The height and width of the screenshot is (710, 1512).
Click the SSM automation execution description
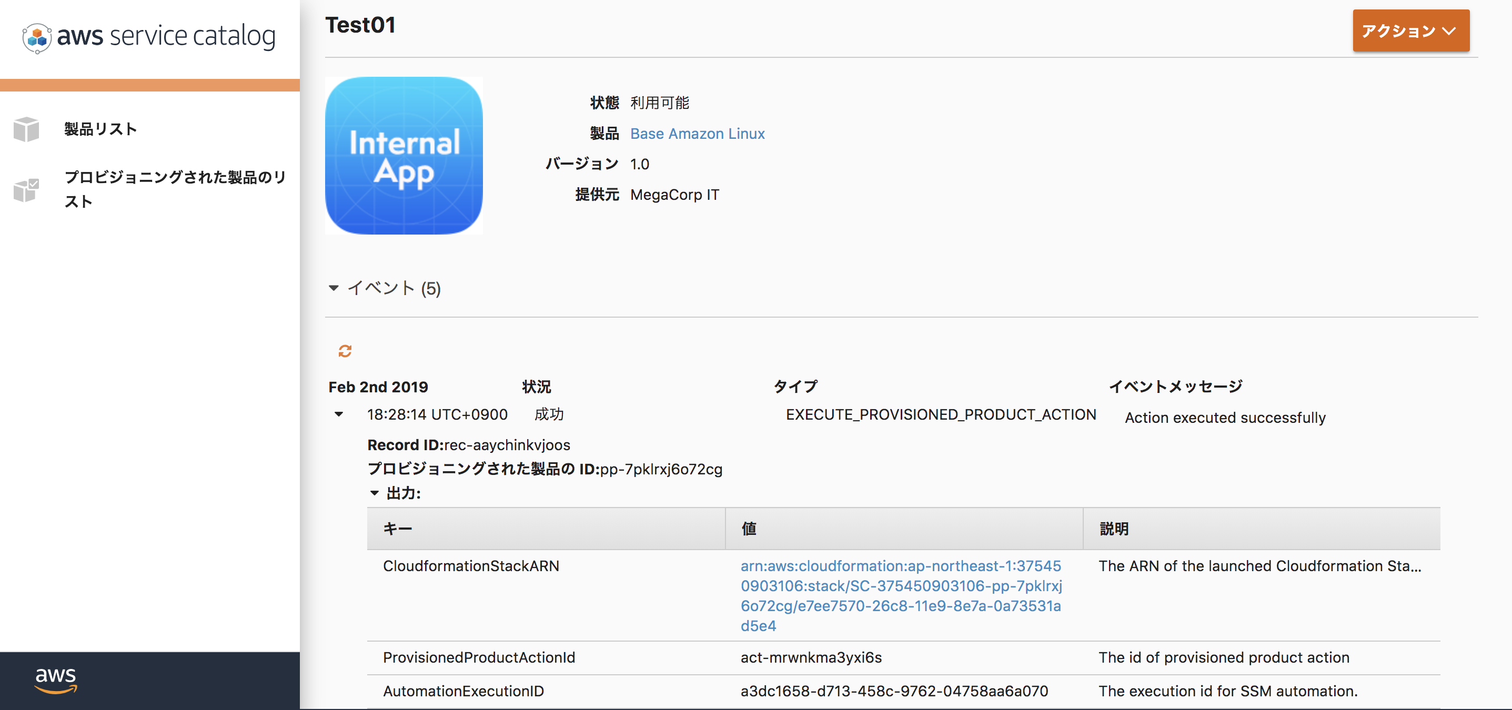click(x=1228, y=692)
